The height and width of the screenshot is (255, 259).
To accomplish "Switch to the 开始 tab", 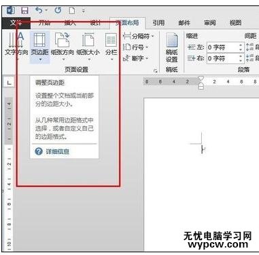I will 45,23.
